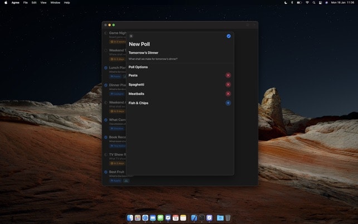358x224 pixels.
Task: Remove the Pasta poll option
Action: 228,75
